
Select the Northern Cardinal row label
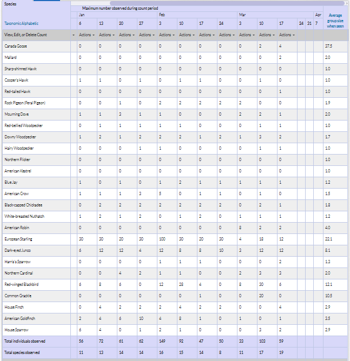tap(19, 273)
